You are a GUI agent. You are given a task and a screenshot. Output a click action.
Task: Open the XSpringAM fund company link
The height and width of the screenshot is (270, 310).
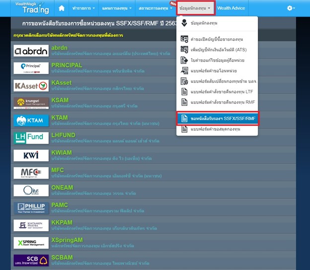pyautogui.click(x=67, y=240)
